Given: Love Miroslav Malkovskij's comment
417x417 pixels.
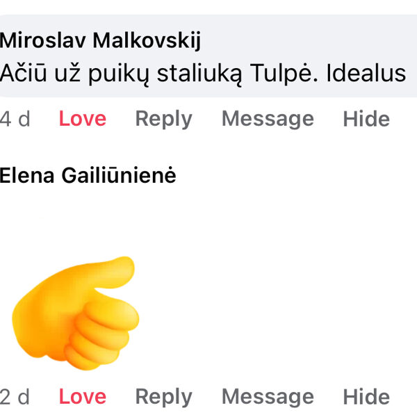Looking at the screenshot, I should 82,119.
